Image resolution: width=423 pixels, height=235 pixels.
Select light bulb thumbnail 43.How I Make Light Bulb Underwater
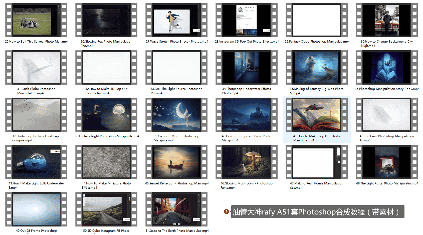pyautogui.click(x=36, y=162)
